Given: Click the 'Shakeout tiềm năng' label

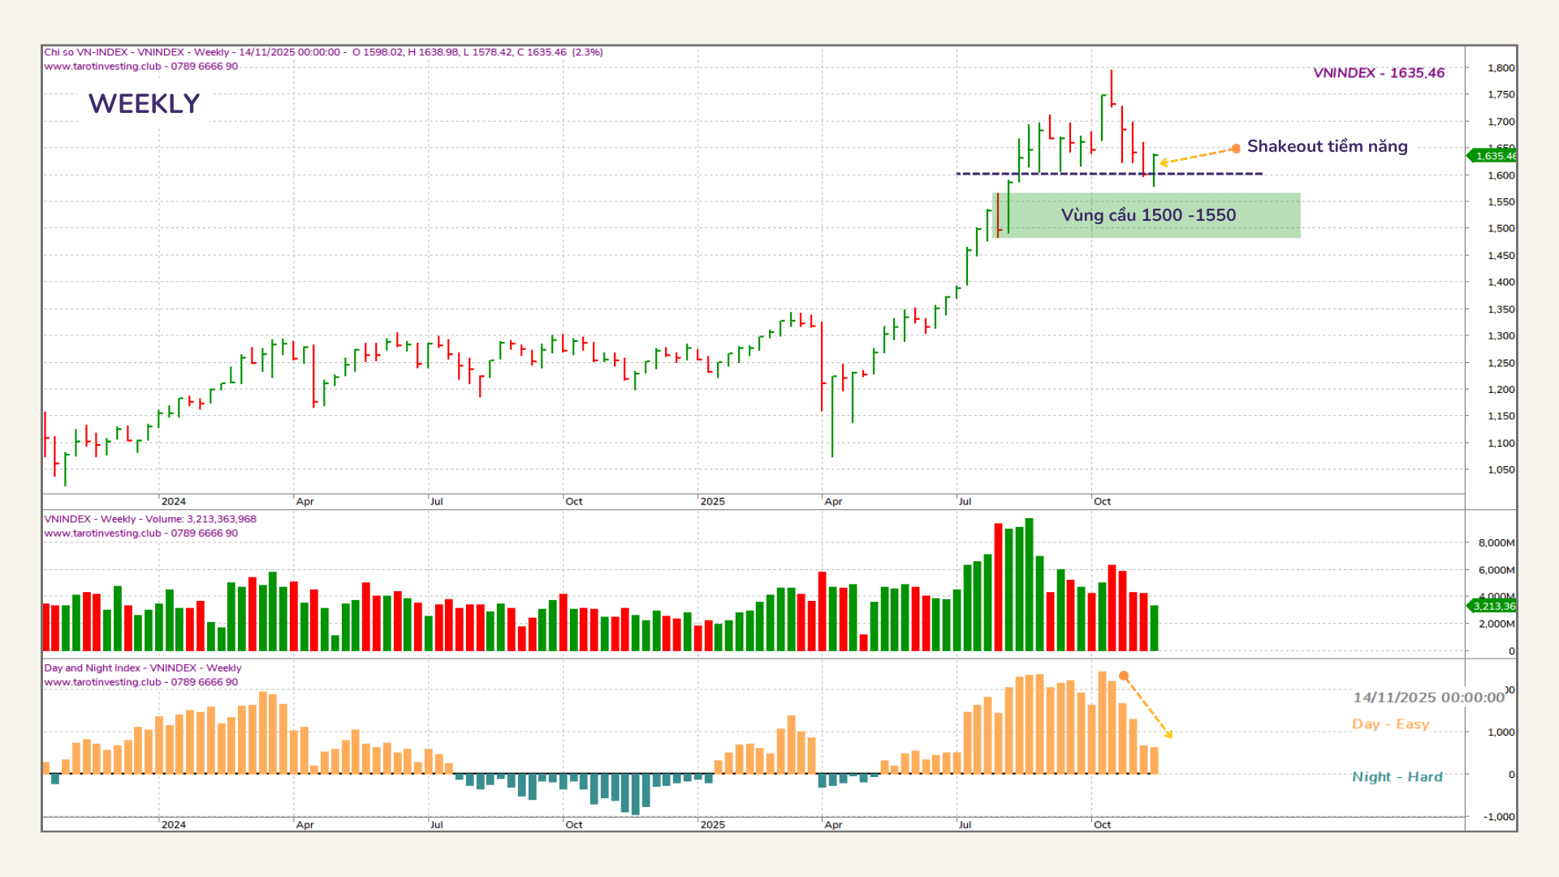Looking at the screenshot, I should (1327, 146).
